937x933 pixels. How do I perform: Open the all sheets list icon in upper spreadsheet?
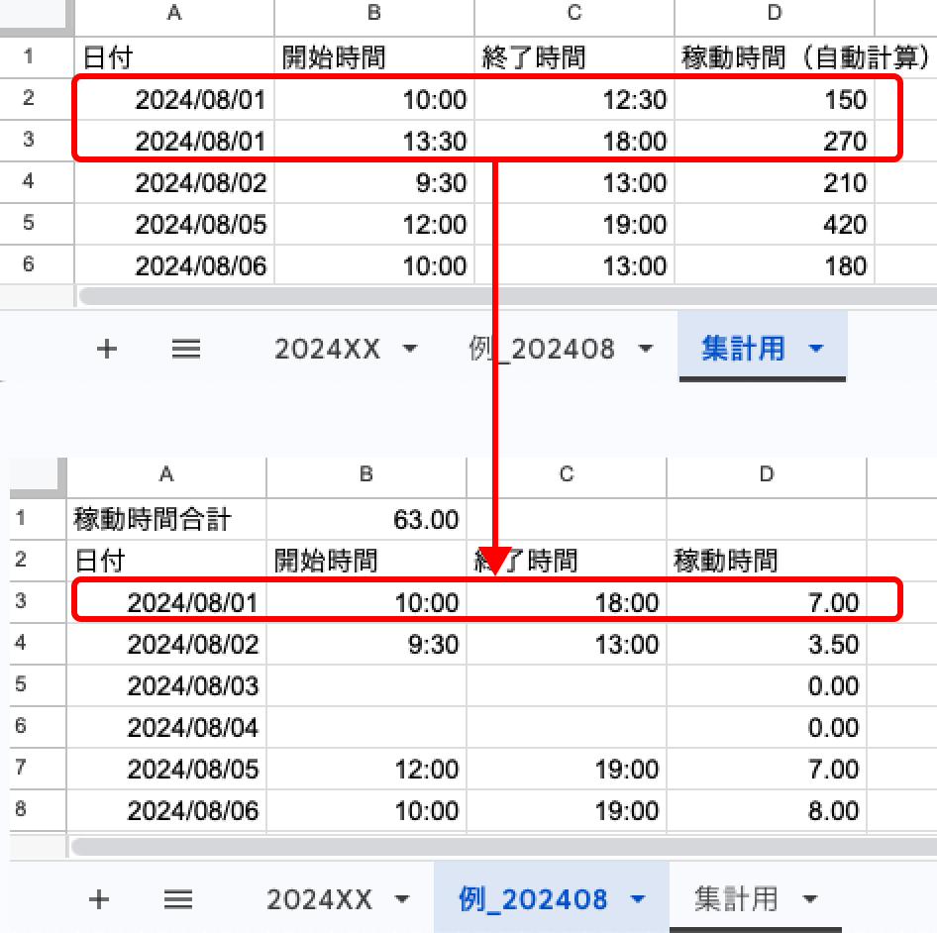click(x=186, y=349)
